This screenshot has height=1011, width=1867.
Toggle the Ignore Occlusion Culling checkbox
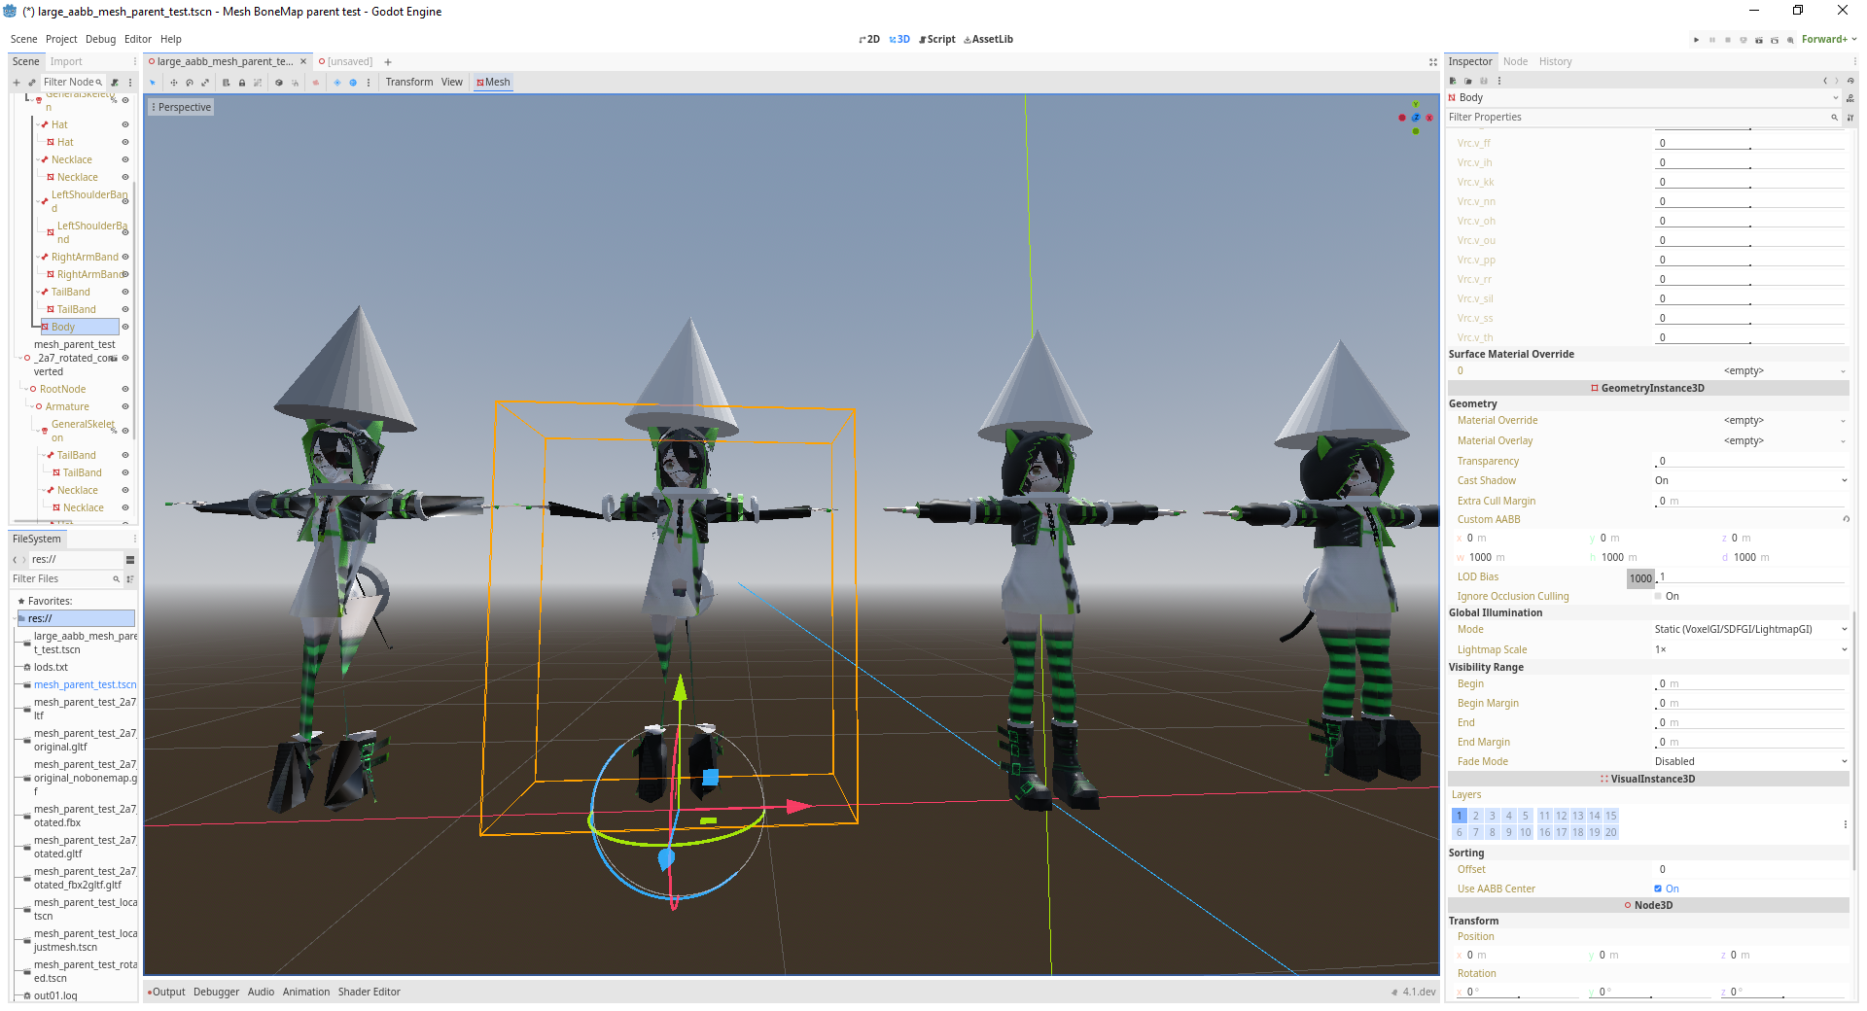click(1657, 596)
